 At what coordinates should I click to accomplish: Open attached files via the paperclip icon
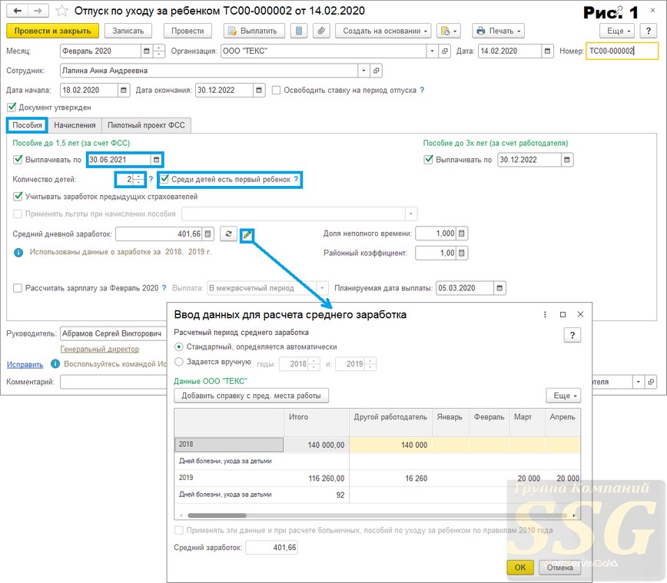321,31
